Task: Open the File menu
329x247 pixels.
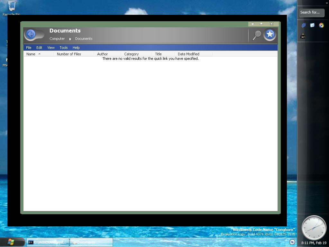Action: 29,48
